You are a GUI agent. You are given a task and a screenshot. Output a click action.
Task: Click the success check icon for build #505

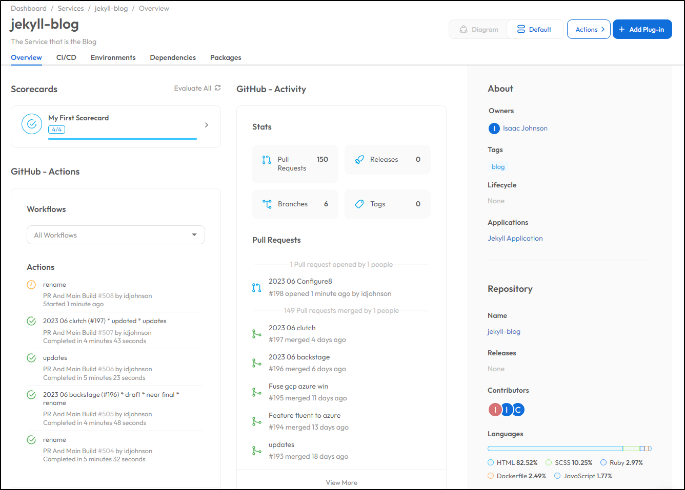[31, 395]
